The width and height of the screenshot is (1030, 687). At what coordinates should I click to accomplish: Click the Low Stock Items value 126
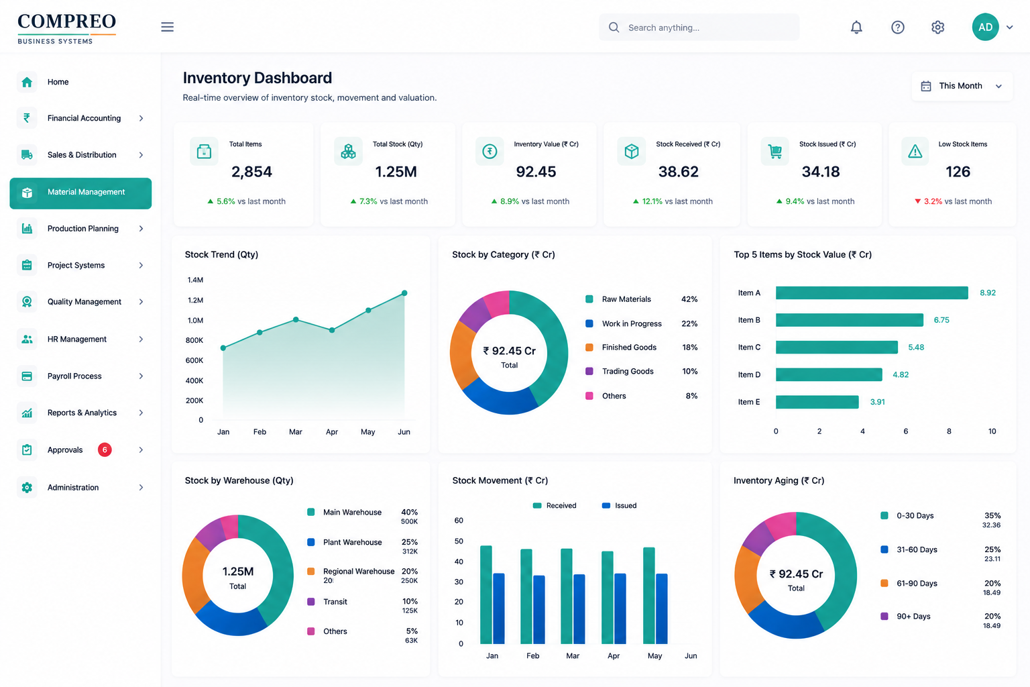point(958,172)
